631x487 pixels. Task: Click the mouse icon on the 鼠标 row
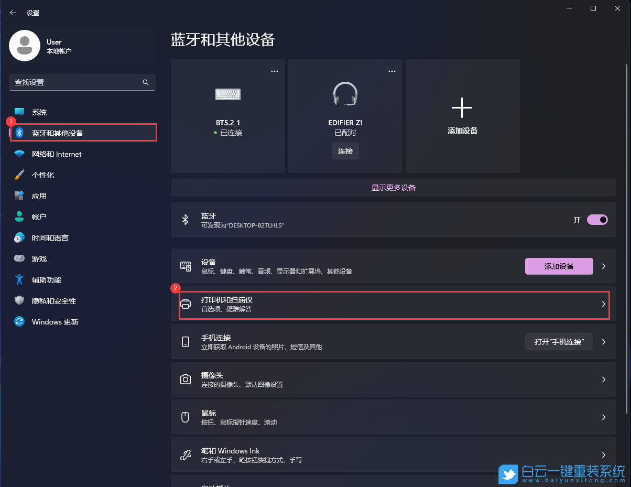coord(186,417)
